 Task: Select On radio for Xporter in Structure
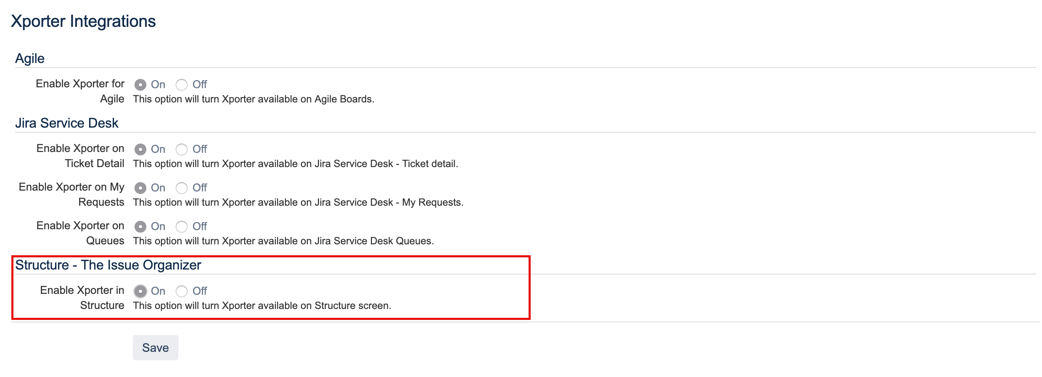pos(140,291)
